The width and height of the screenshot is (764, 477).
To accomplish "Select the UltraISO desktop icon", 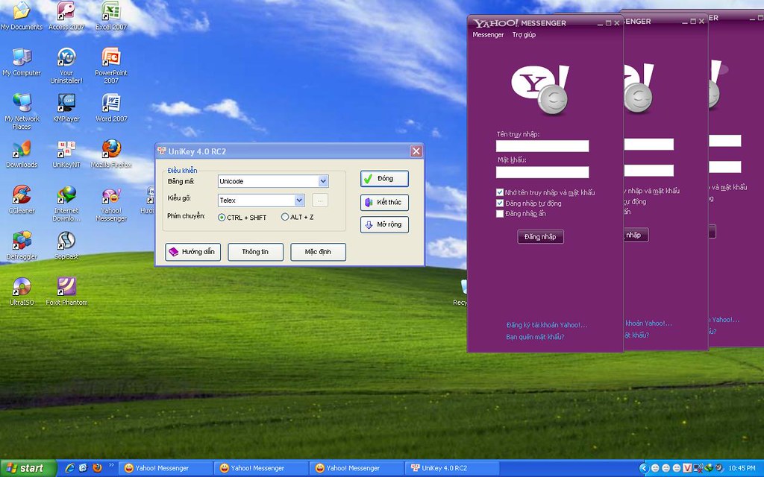I will 22,291.
